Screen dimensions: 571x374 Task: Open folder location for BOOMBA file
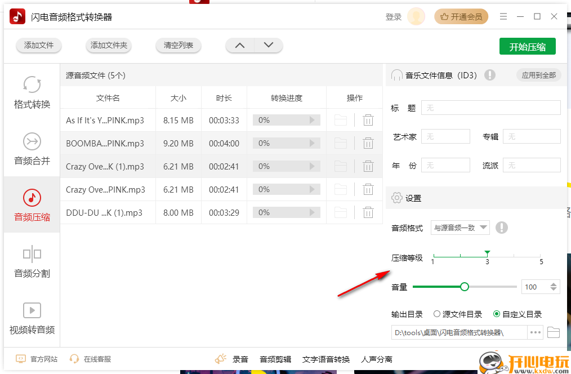[x=340, y=143]
